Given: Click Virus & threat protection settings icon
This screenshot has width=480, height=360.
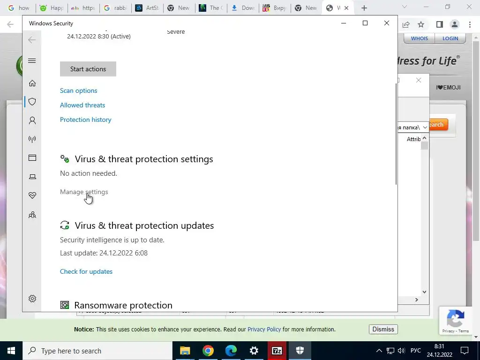Looking at the screenshot, I should click(65, 158).
